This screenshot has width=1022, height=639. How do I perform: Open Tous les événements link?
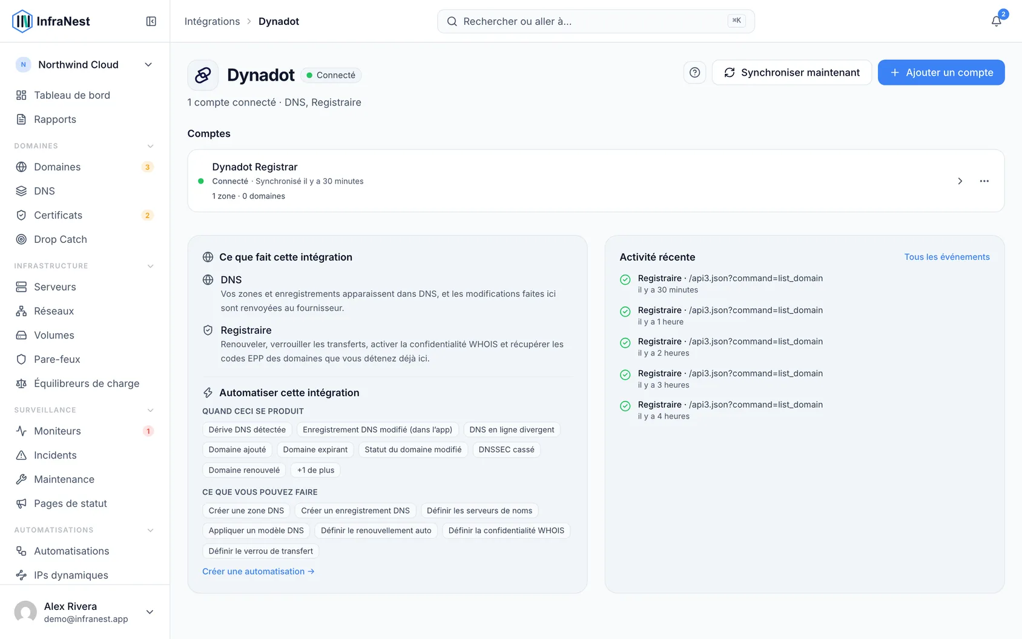(947, 257)
